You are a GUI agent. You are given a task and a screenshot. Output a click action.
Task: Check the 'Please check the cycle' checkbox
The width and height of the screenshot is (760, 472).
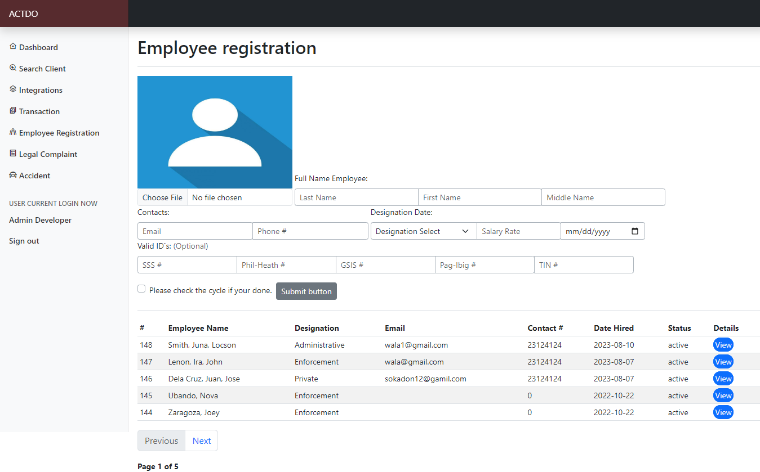pyautogui.click(x=141, y=289)
